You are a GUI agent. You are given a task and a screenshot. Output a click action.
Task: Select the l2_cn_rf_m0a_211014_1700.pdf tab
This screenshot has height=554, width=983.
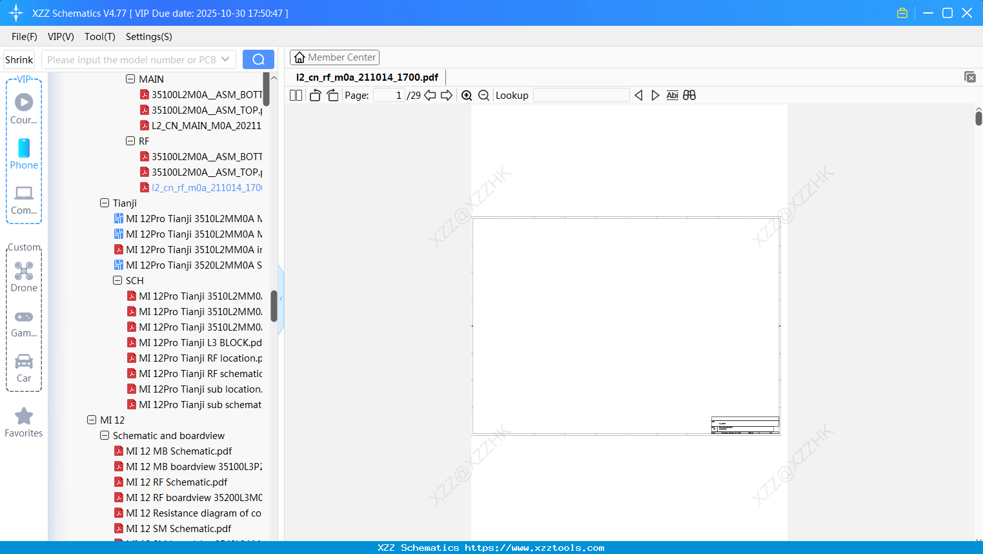coord(367,77)
